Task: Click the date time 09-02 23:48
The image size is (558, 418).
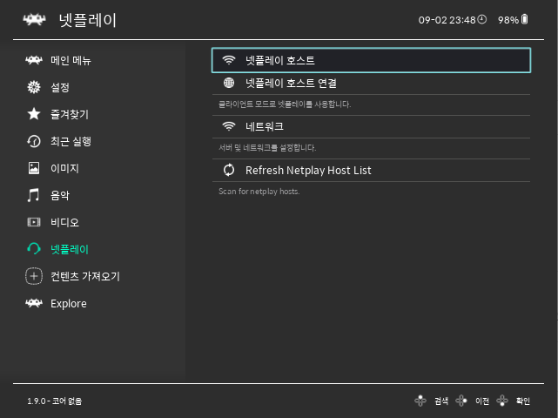Action: pos(447,20)
